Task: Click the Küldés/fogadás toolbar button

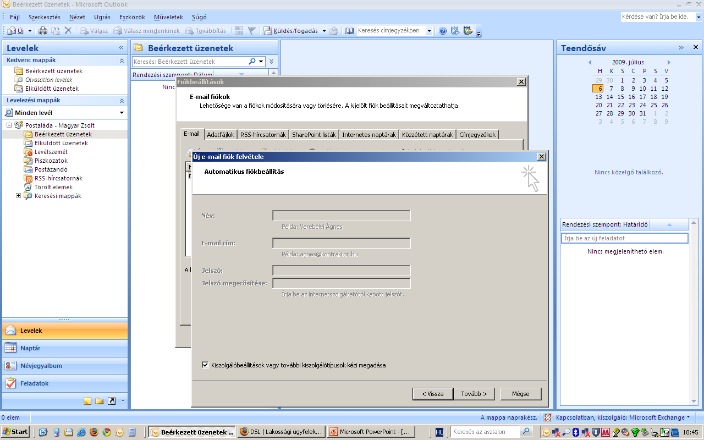Action: [x=291, y=31]
